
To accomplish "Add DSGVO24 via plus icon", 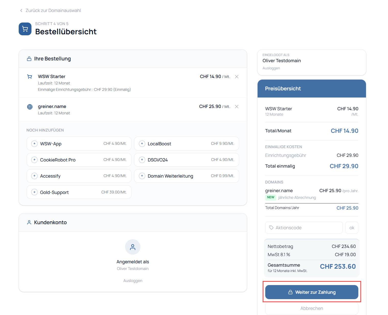I will (x=142, y=160).
